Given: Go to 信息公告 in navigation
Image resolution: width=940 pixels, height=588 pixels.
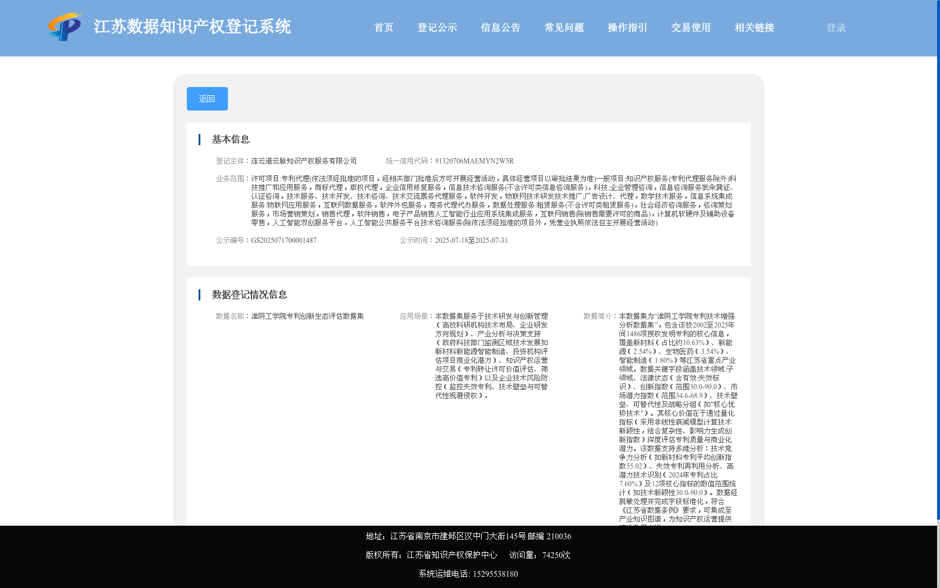Looking at the screenshot, I should pos(501,28).
